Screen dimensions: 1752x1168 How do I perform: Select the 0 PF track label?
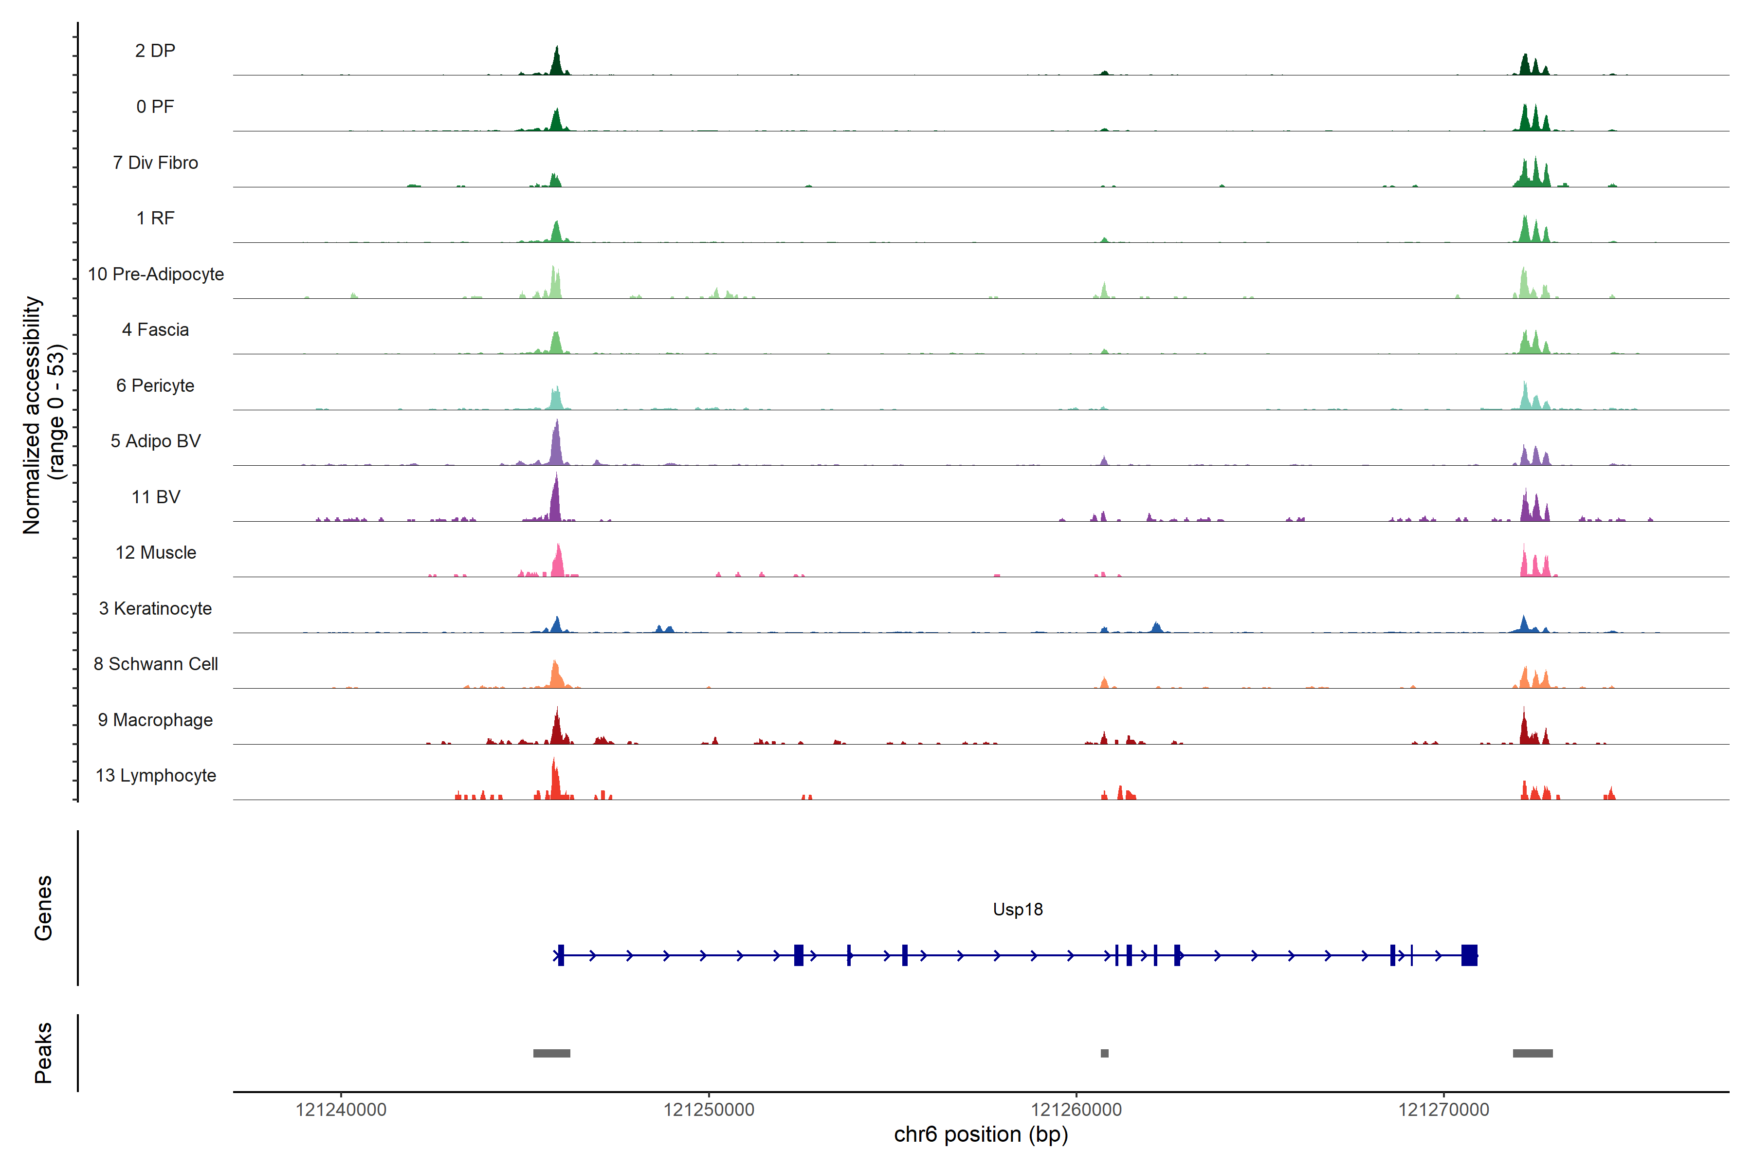pos(155,107)
